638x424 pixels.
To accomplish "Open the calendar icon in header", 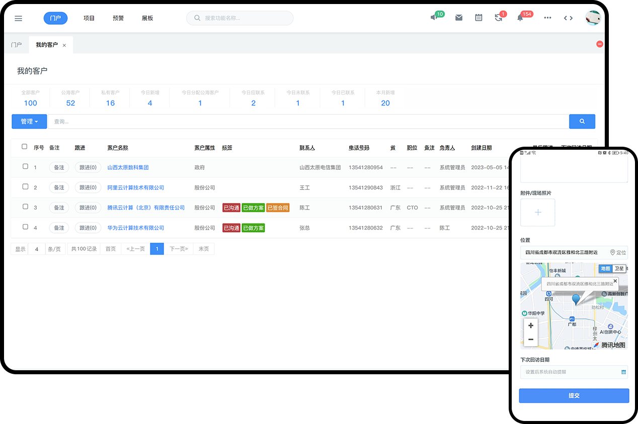I will pyautogui.click(x=478, y=18).
